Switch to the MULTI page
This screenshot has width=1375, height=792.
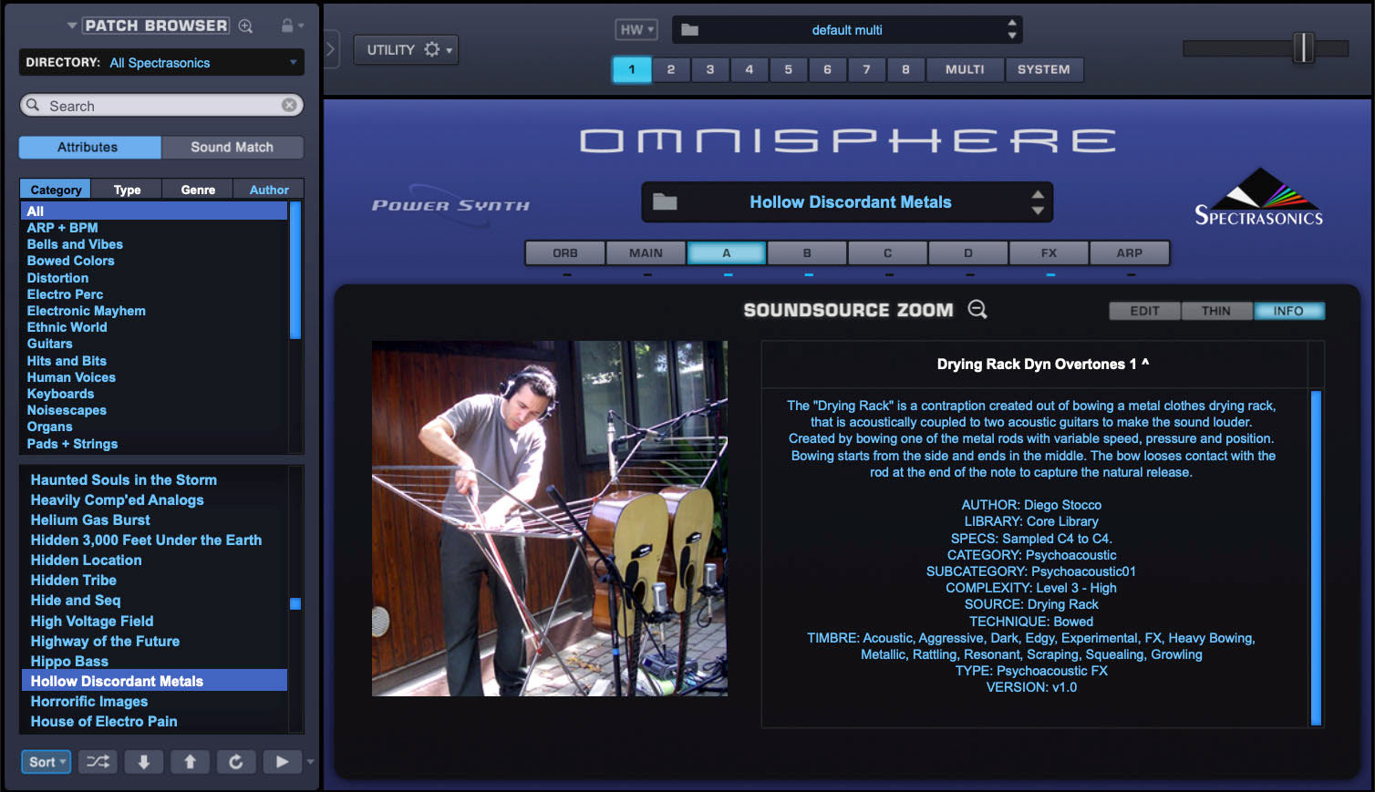tap(965, 69)
